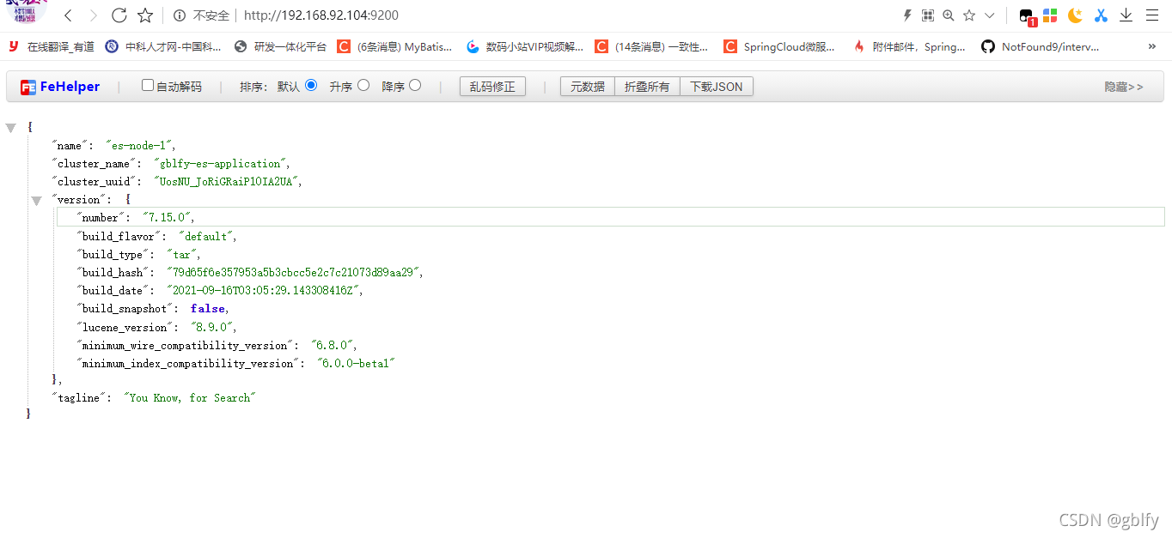Click the build_hash value string
Screen dimensions: 1172x538
(295, 273)
